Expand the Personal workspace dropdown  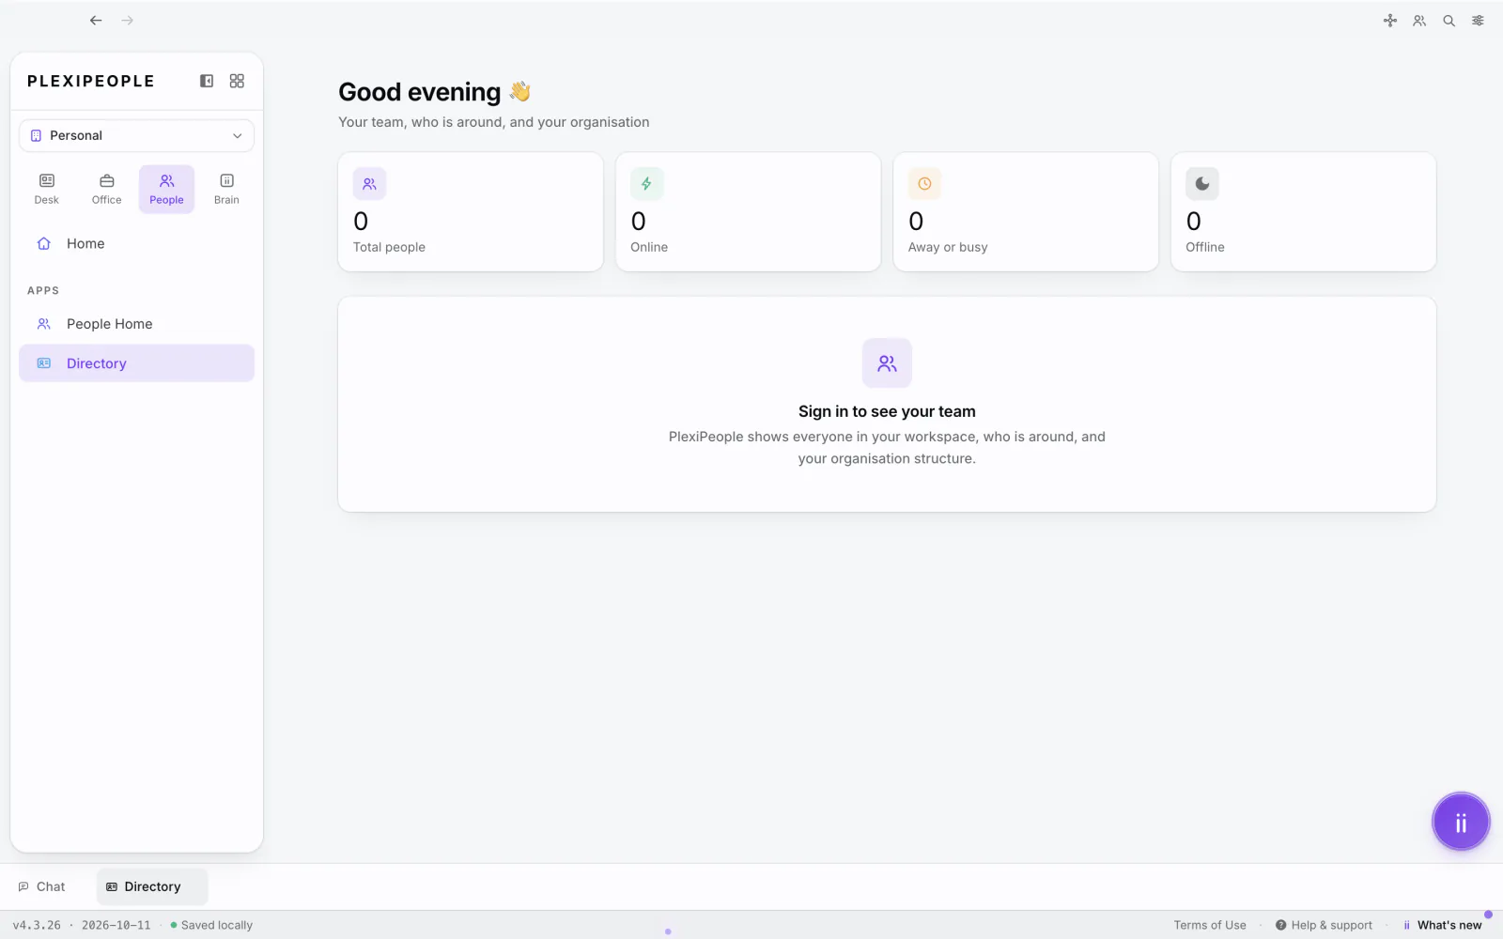tap(136, 135)
